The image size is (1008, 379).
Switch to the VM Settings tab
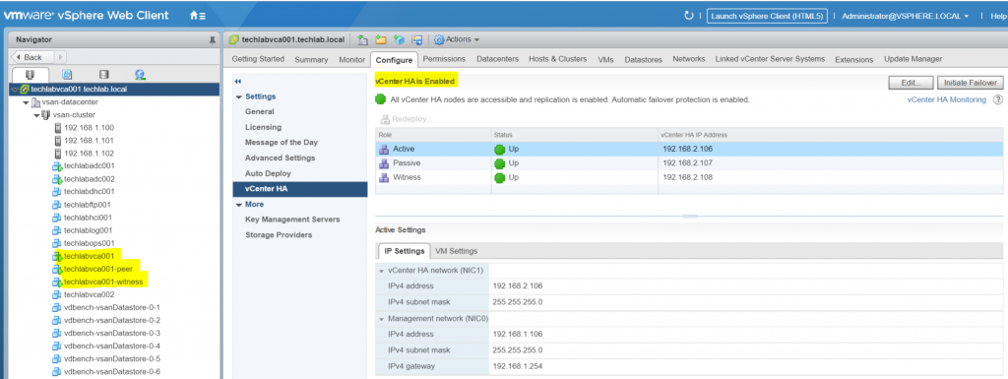[456, 251]
